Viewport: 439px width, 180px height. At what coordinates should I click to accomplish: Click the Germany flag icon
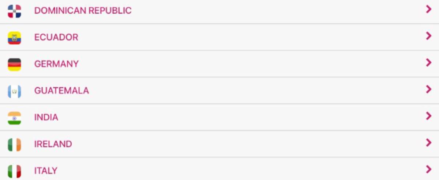point(14,64)
